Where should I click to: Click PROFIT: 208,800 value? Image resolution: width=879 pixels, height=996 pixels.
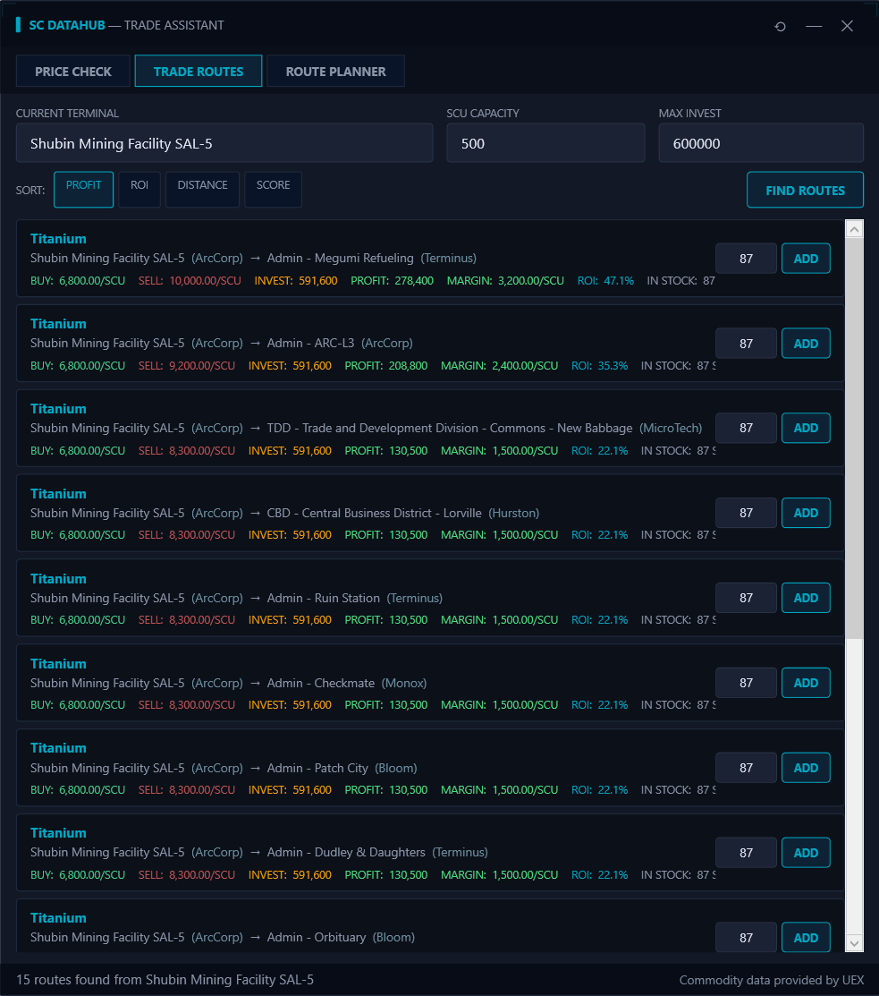[x=386, y=366]
